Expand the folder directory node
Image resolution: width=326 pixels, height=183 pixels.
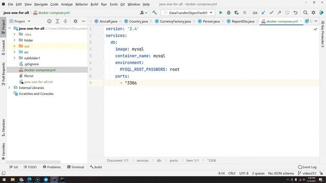coord(15,40)
